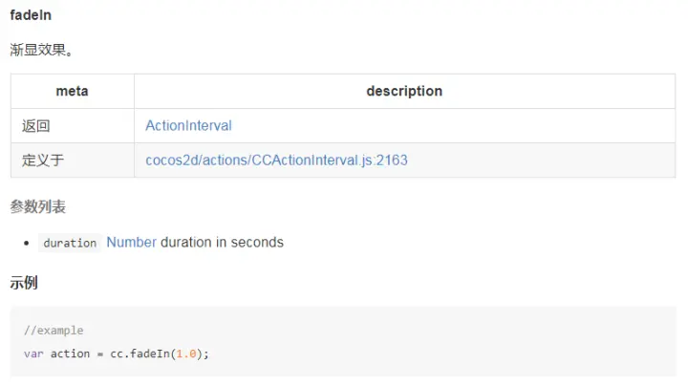Click the empty area of the code block
Screen dimensions: 688x386
pos(439,342)
